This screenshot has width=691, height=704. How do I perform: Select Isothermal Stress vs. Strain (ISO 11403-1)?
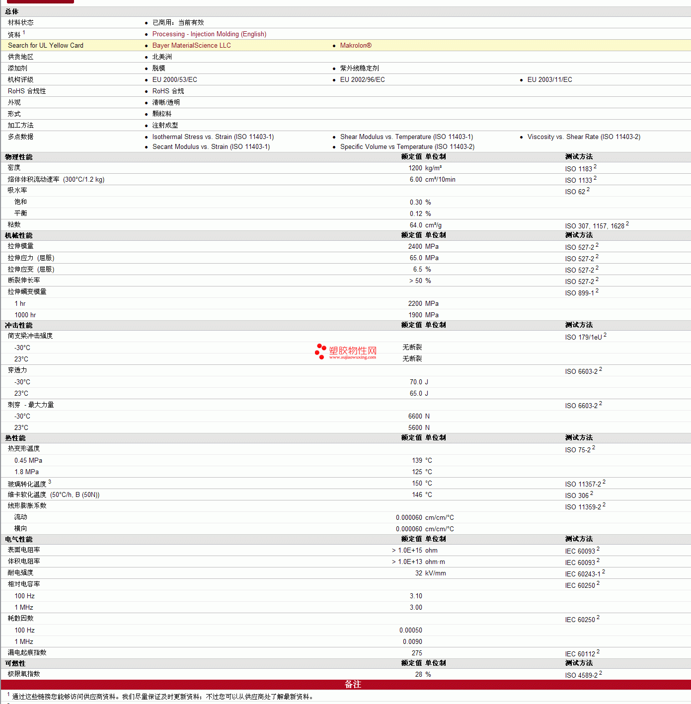pos(213,137)
